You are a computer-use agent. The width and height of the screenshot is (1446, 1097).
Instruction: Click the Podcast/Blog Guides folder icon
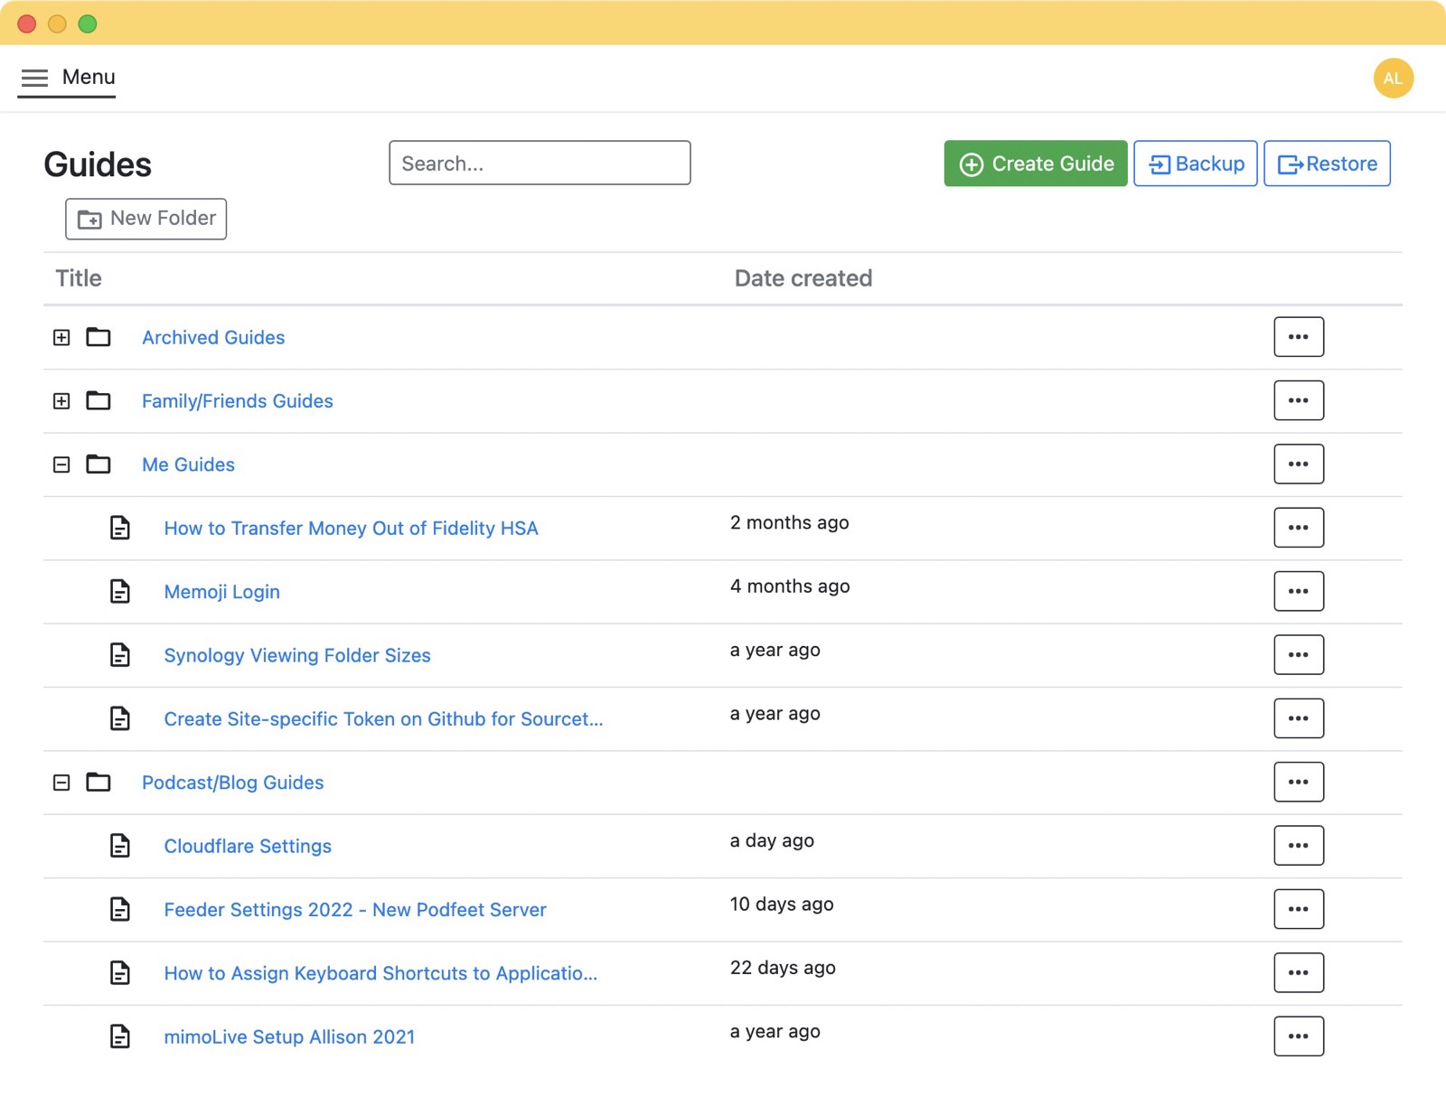(x=99, y=783)
